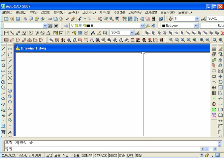The image size is (224, 158).
Task: Click the Cut scissors icon
Action: (x=50, y=19)
